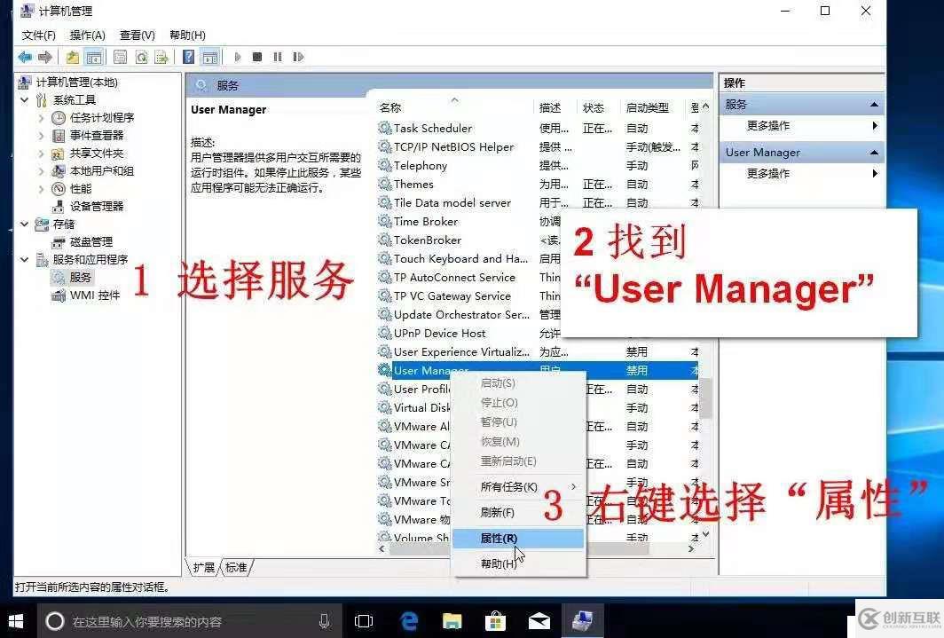Screen dimensions: 944x638
Task: Click the export list toolbar icon
Action: (162, 57)
